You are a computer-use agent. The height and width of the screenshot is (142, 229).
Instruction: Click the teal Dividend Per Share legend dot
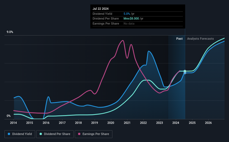[x=41, y=134]
